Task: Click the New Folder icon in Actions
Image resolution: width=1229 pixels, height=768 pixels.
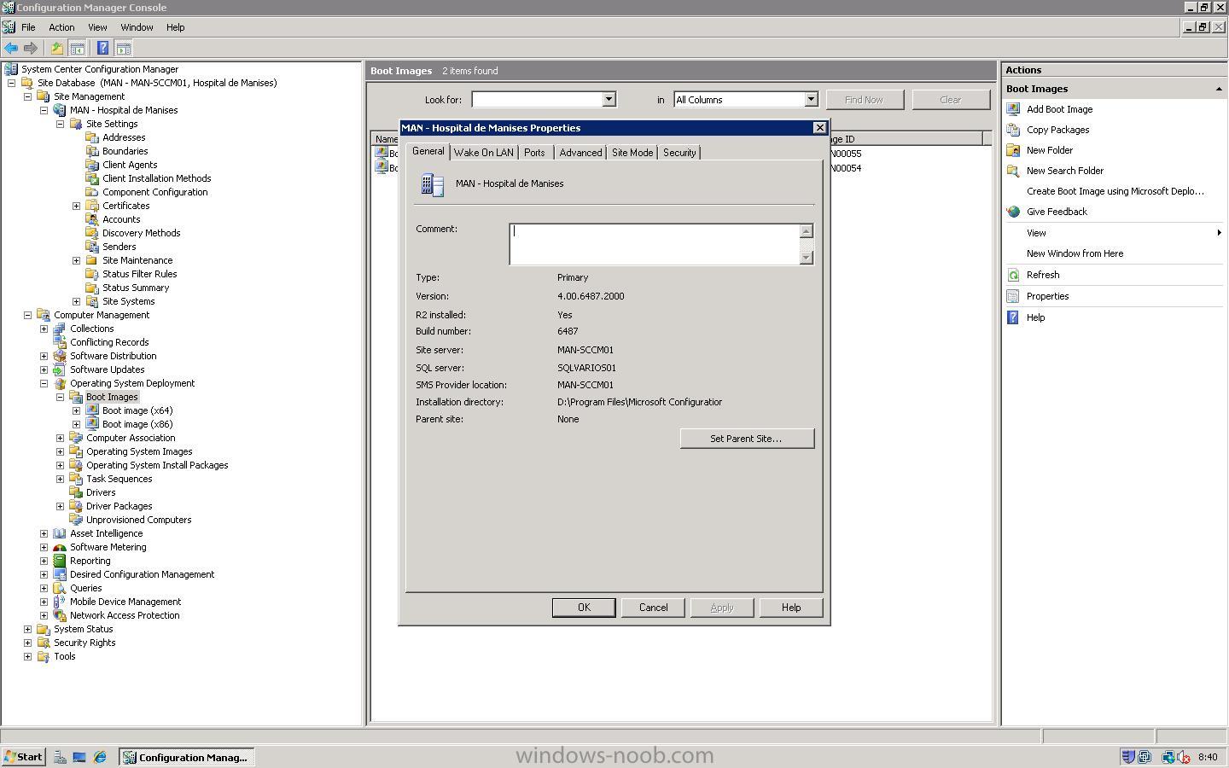Action: click(1013, 150)
